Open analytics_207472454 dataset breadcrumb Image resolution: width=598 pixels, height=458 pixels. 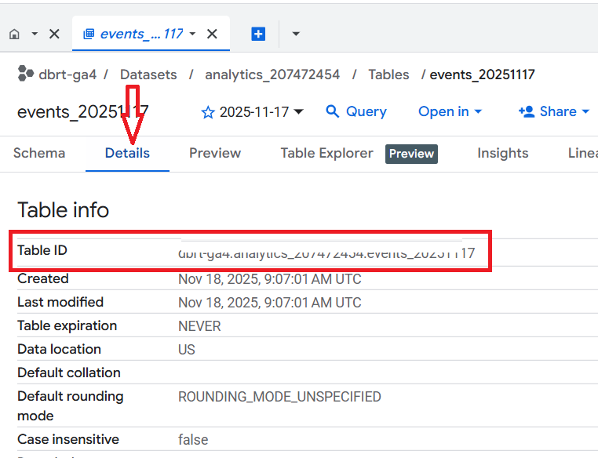pyautogui.click(x=272, y=75)
